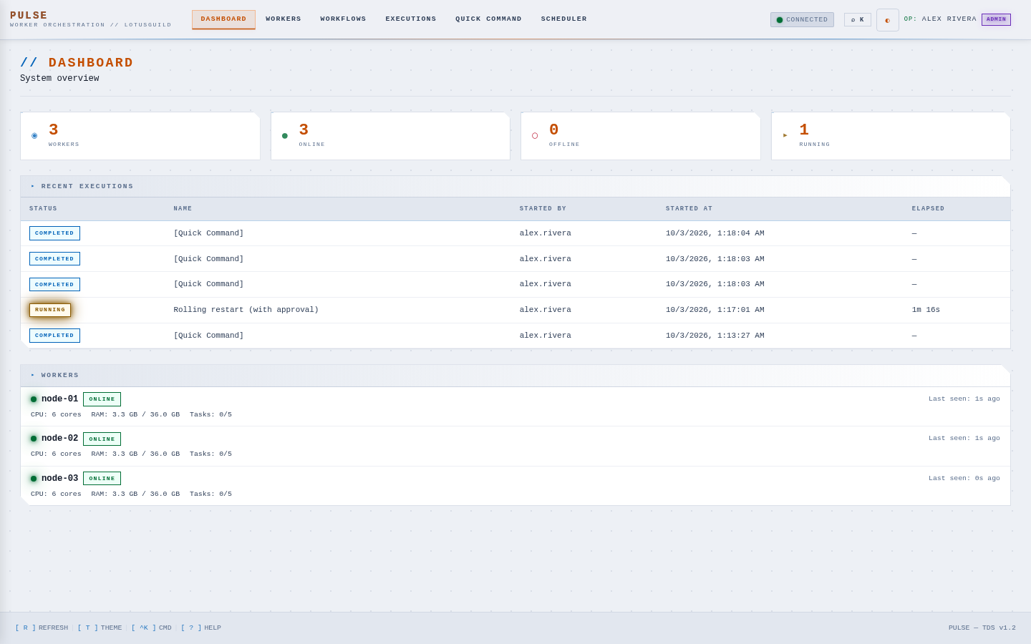The image size is (1031, 644).
Task: Click the Running count card play icon
Action: tap(785, 135)
